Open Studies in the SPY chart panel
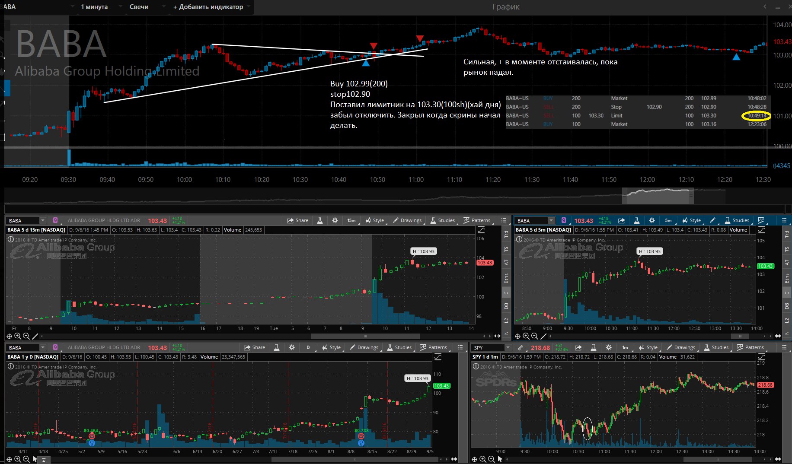The image size is (792, 464). point(716,347)
